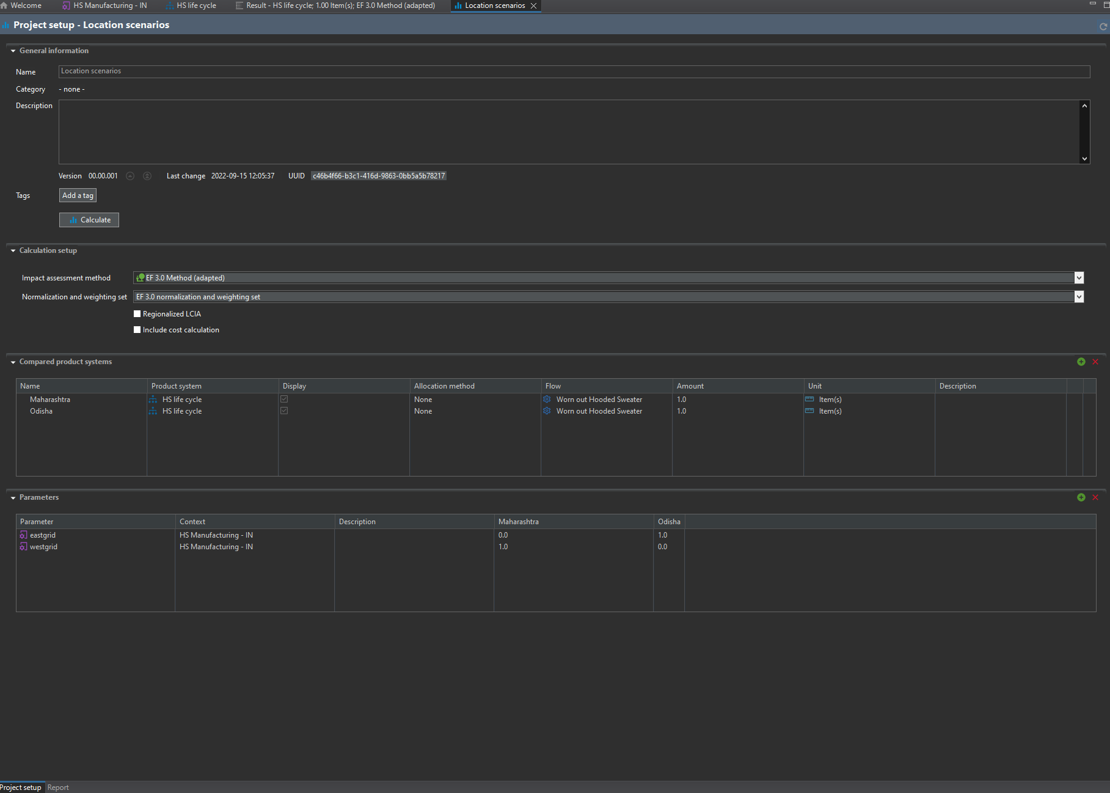Click into the Name input field
Viewport: 1110px width, 793px height.
tap(574, 71)
